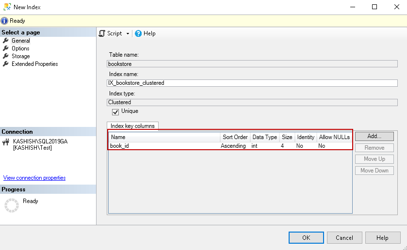Open the Extended Properties page
This screenshot has height=250, width=407.
[34, 64]
